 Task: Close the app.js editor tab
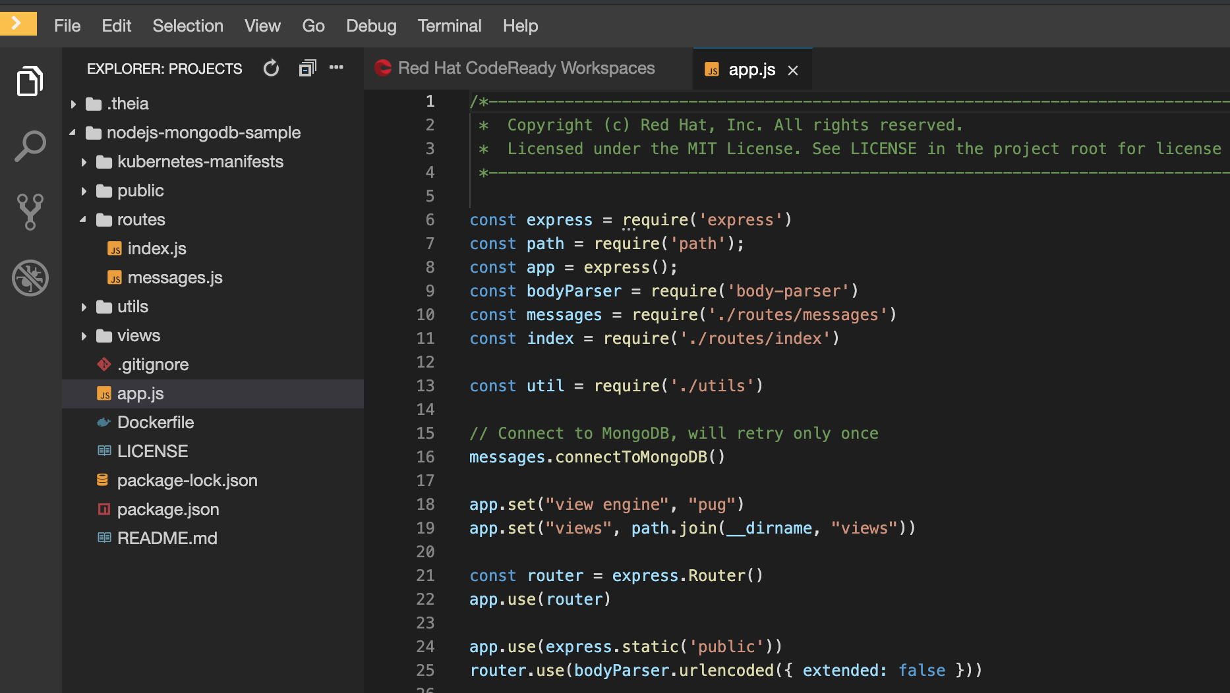pos(793,70)
